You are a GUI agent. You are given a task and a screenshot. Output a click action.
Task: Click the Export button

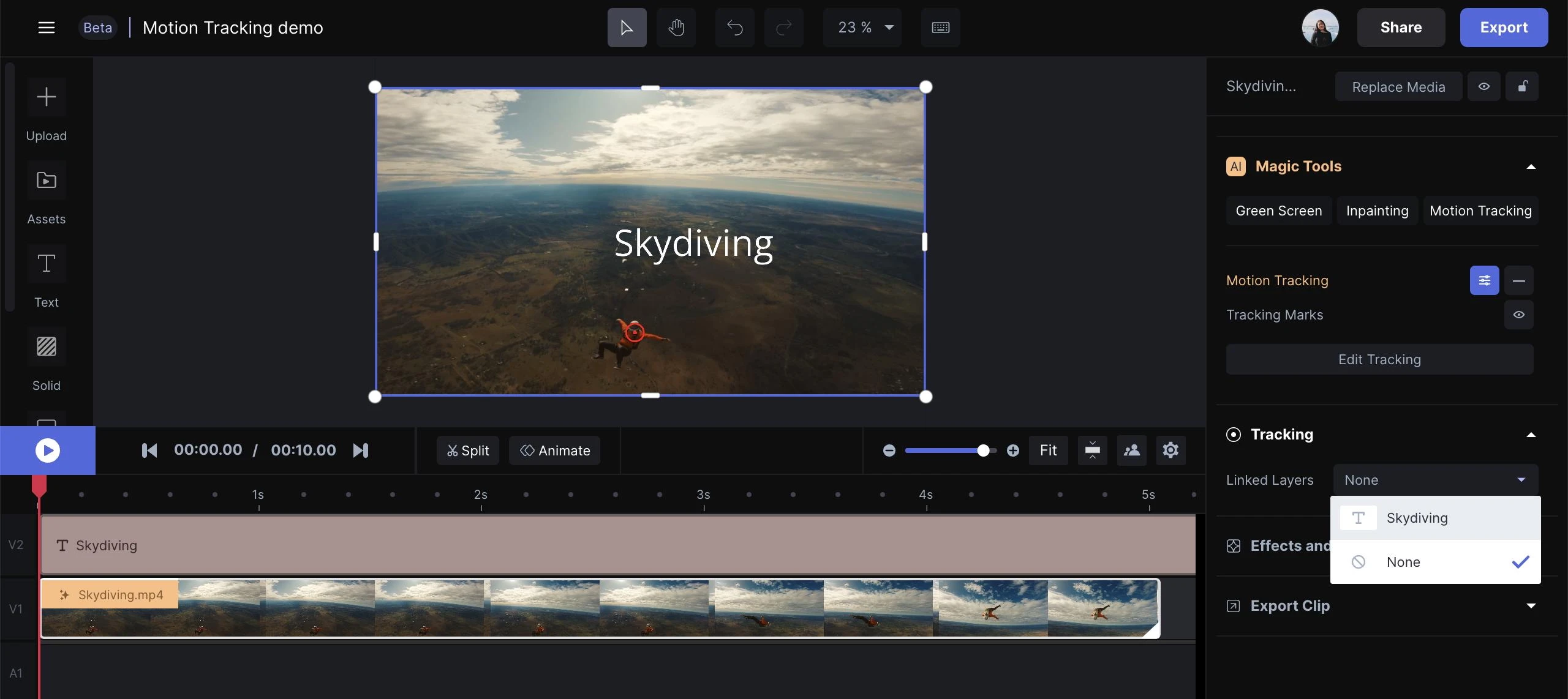1504,28
